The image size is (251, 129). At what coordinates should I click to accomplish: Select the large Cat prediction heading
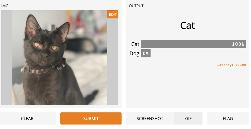point(187,26)
